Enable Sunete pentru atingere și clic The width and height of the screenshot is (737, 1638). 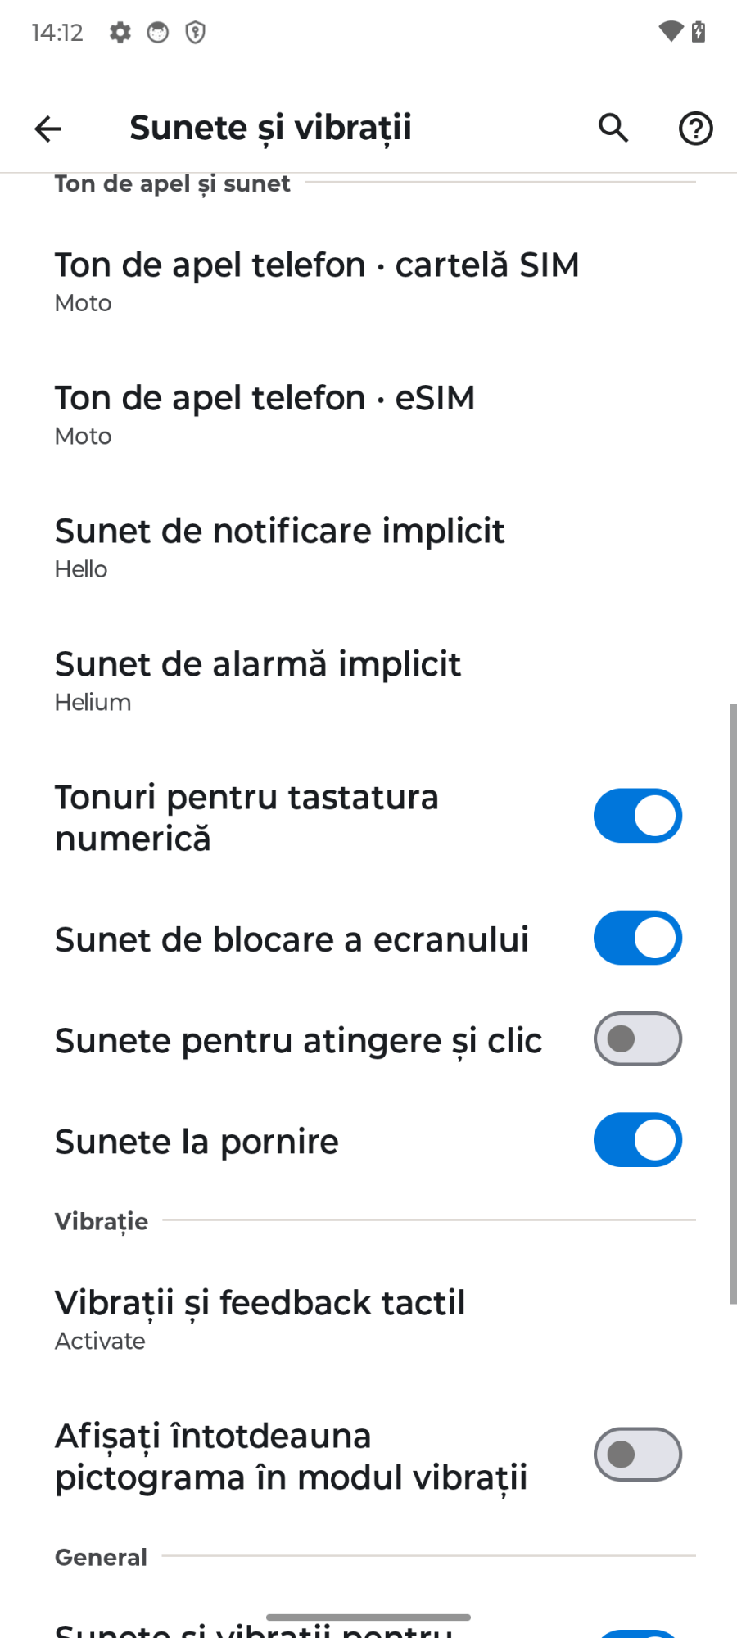(x=637, y=1039)
